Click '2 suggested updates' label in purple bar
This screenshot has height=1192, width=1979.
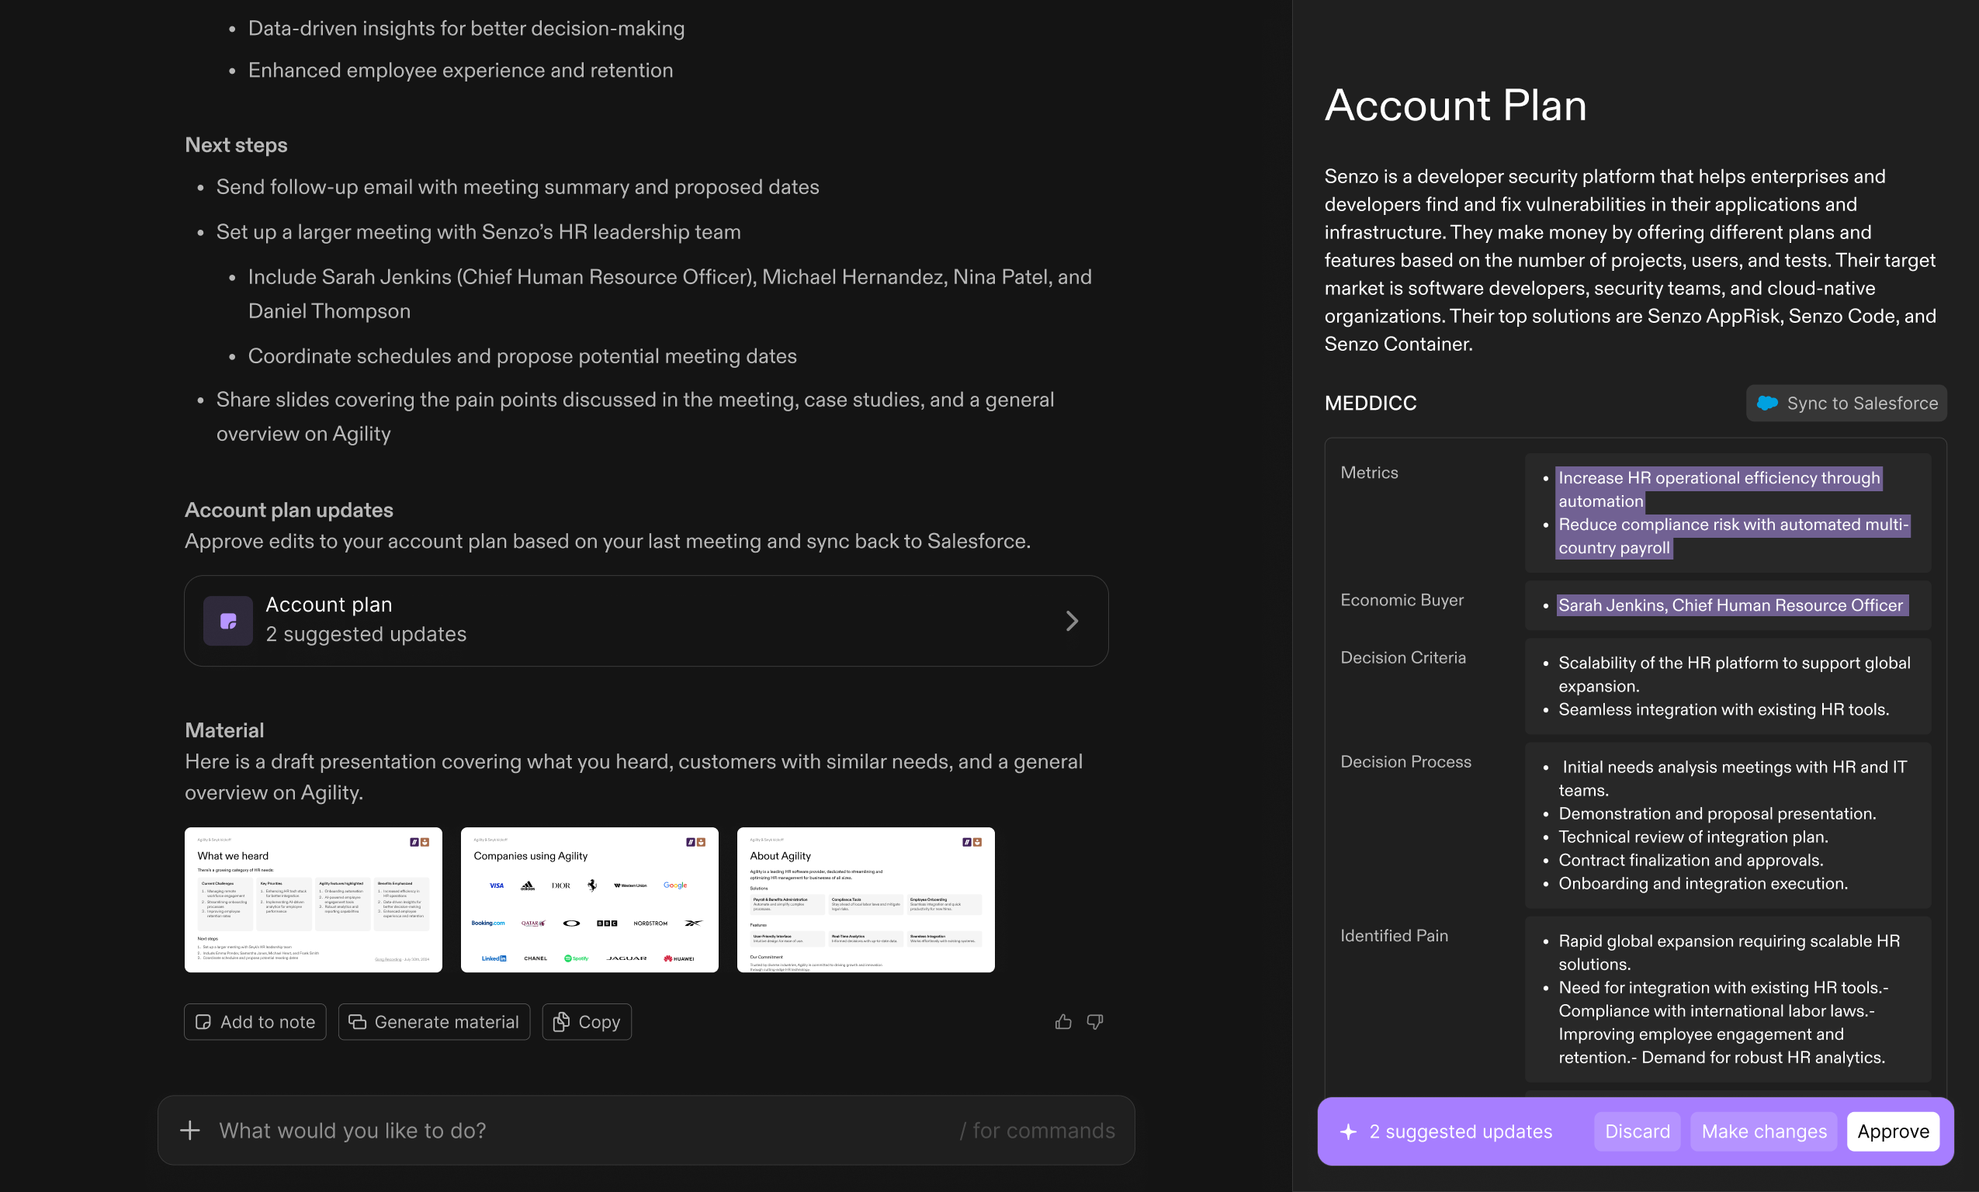1460,1131
